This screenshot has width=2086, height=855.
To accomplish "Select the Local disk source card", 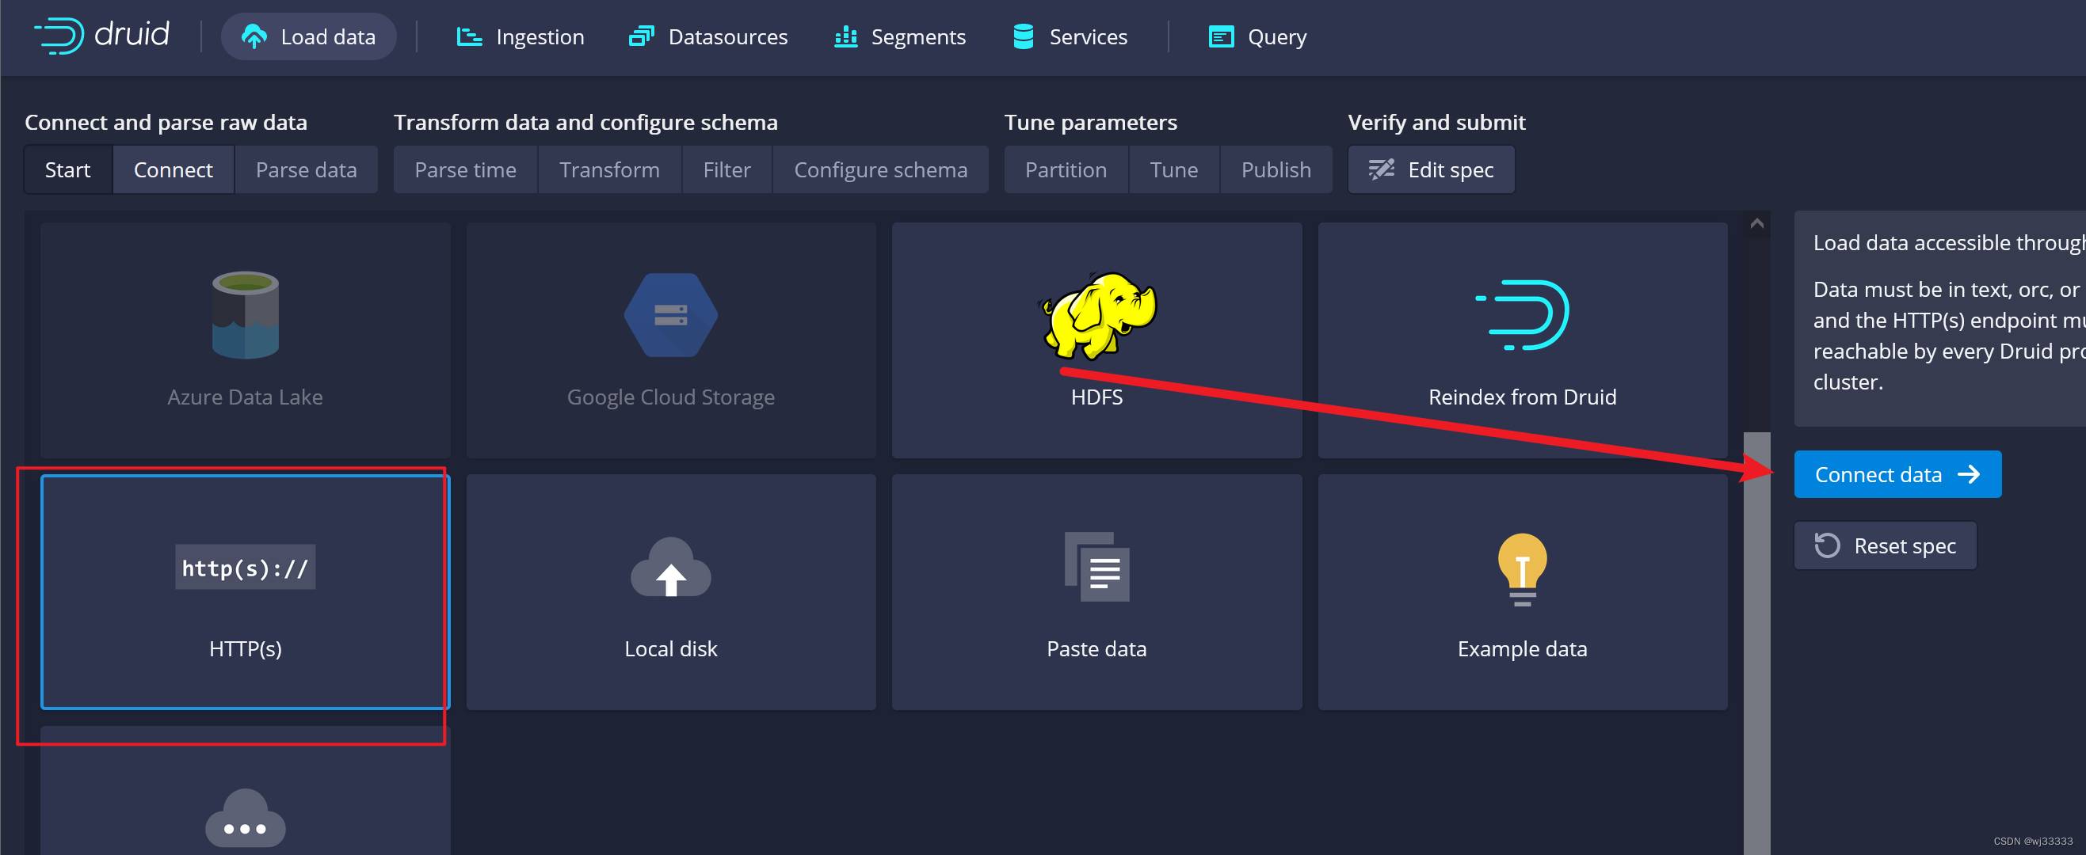I will click(671, 592).
